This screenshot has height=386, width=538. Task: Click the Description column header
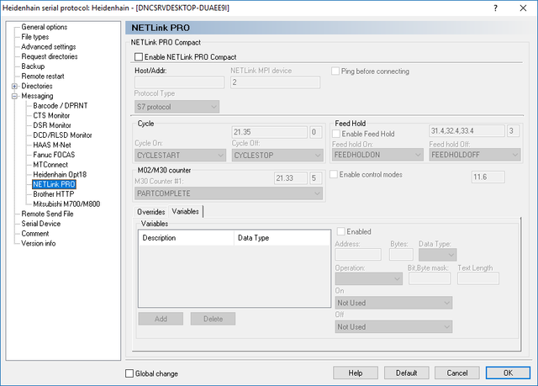[x=187, y=238]
